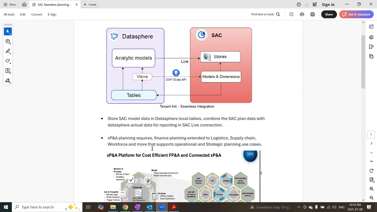Image resolution: width=377 pixels, height=212 pixels.
Task: Click the Wi-Fi network tray icon
Action: (328, 207)
